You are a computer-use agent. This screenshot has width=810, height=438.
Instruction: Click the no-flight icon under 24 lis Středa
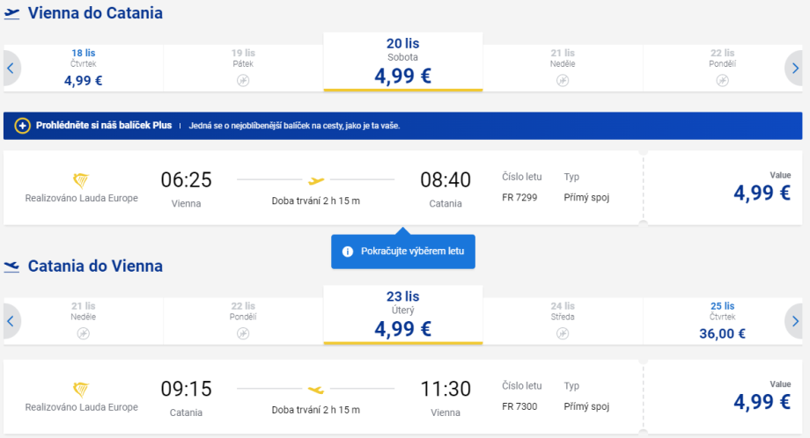pos(563,333)
